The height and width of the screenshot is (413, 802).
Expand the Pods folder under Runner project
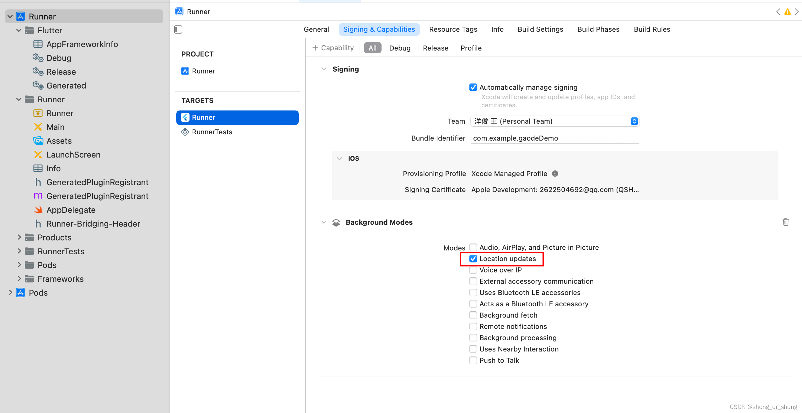click(x=19, y=265)
